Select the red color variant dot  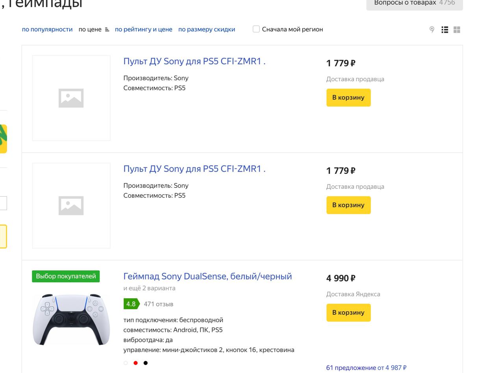(135, 363)
